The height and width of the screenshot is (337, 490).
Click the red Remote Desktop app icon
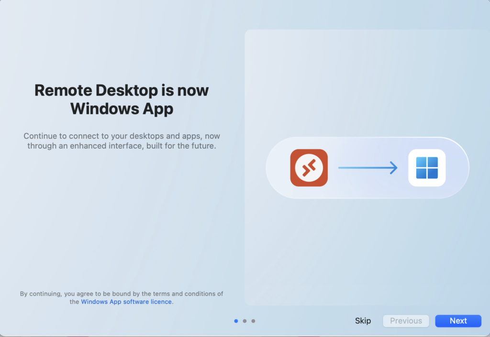pyautogui.click(x=309, y=168)
